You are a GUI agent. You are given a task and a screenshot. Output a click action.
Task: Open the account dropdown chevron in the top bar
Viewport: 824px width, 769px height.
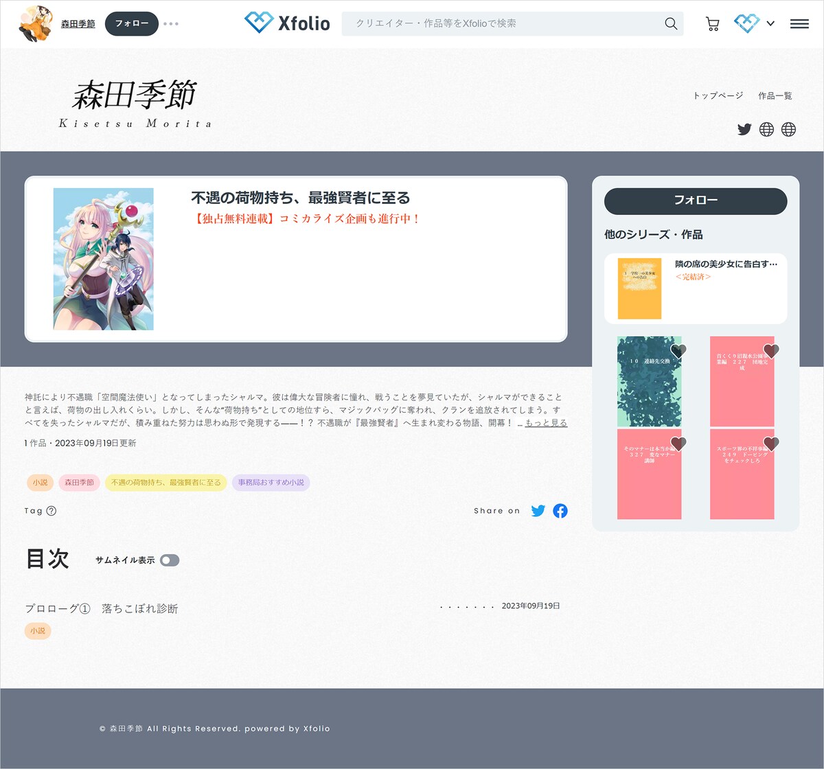click(770, 23)
